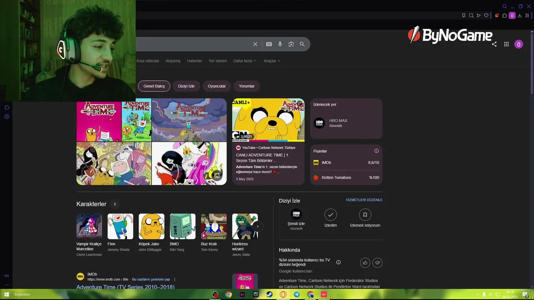
Task: Show hidden system tray icons
Action: point(477,295)
